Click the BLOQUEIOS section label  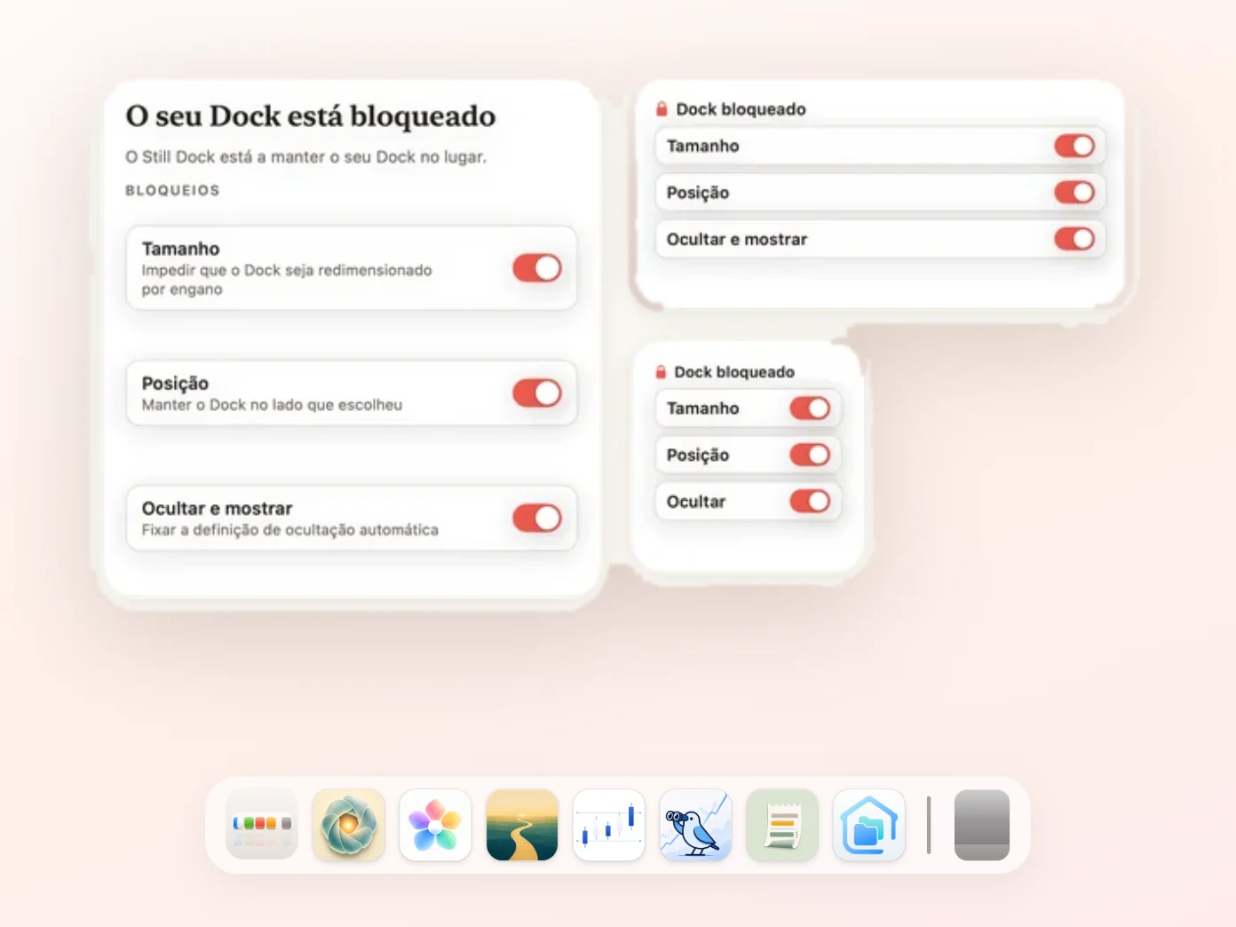tap(172, 190)
